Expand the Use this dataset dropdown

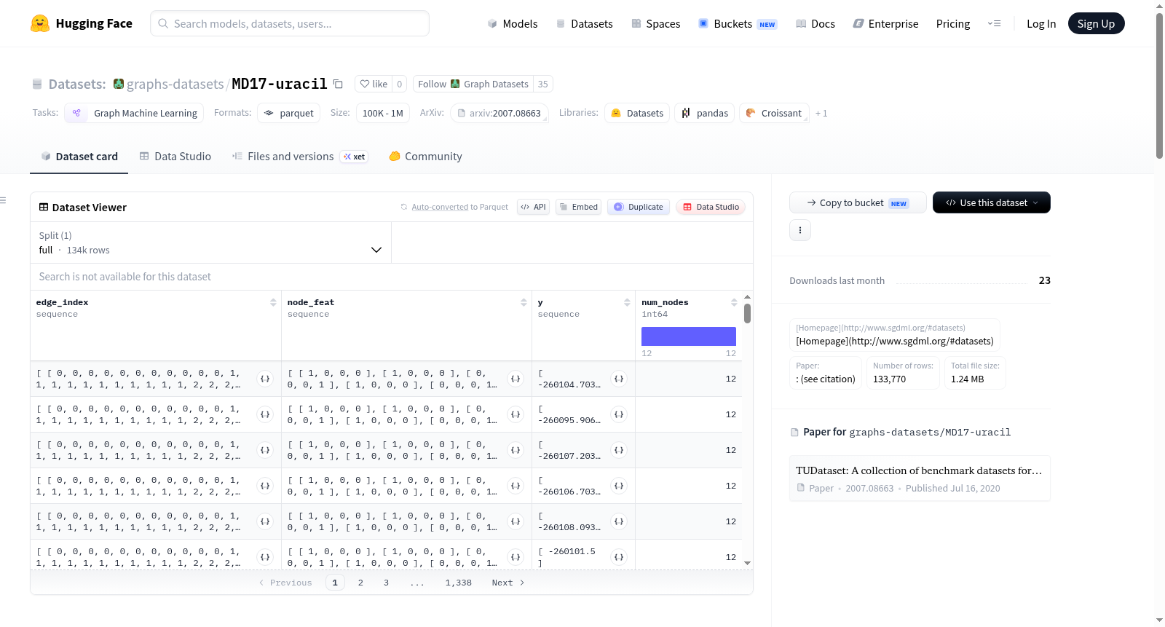click(992, 202)
